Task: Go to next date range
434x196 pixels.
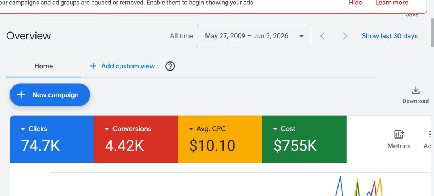Action: pyautogui.click(x=345, y=36)
